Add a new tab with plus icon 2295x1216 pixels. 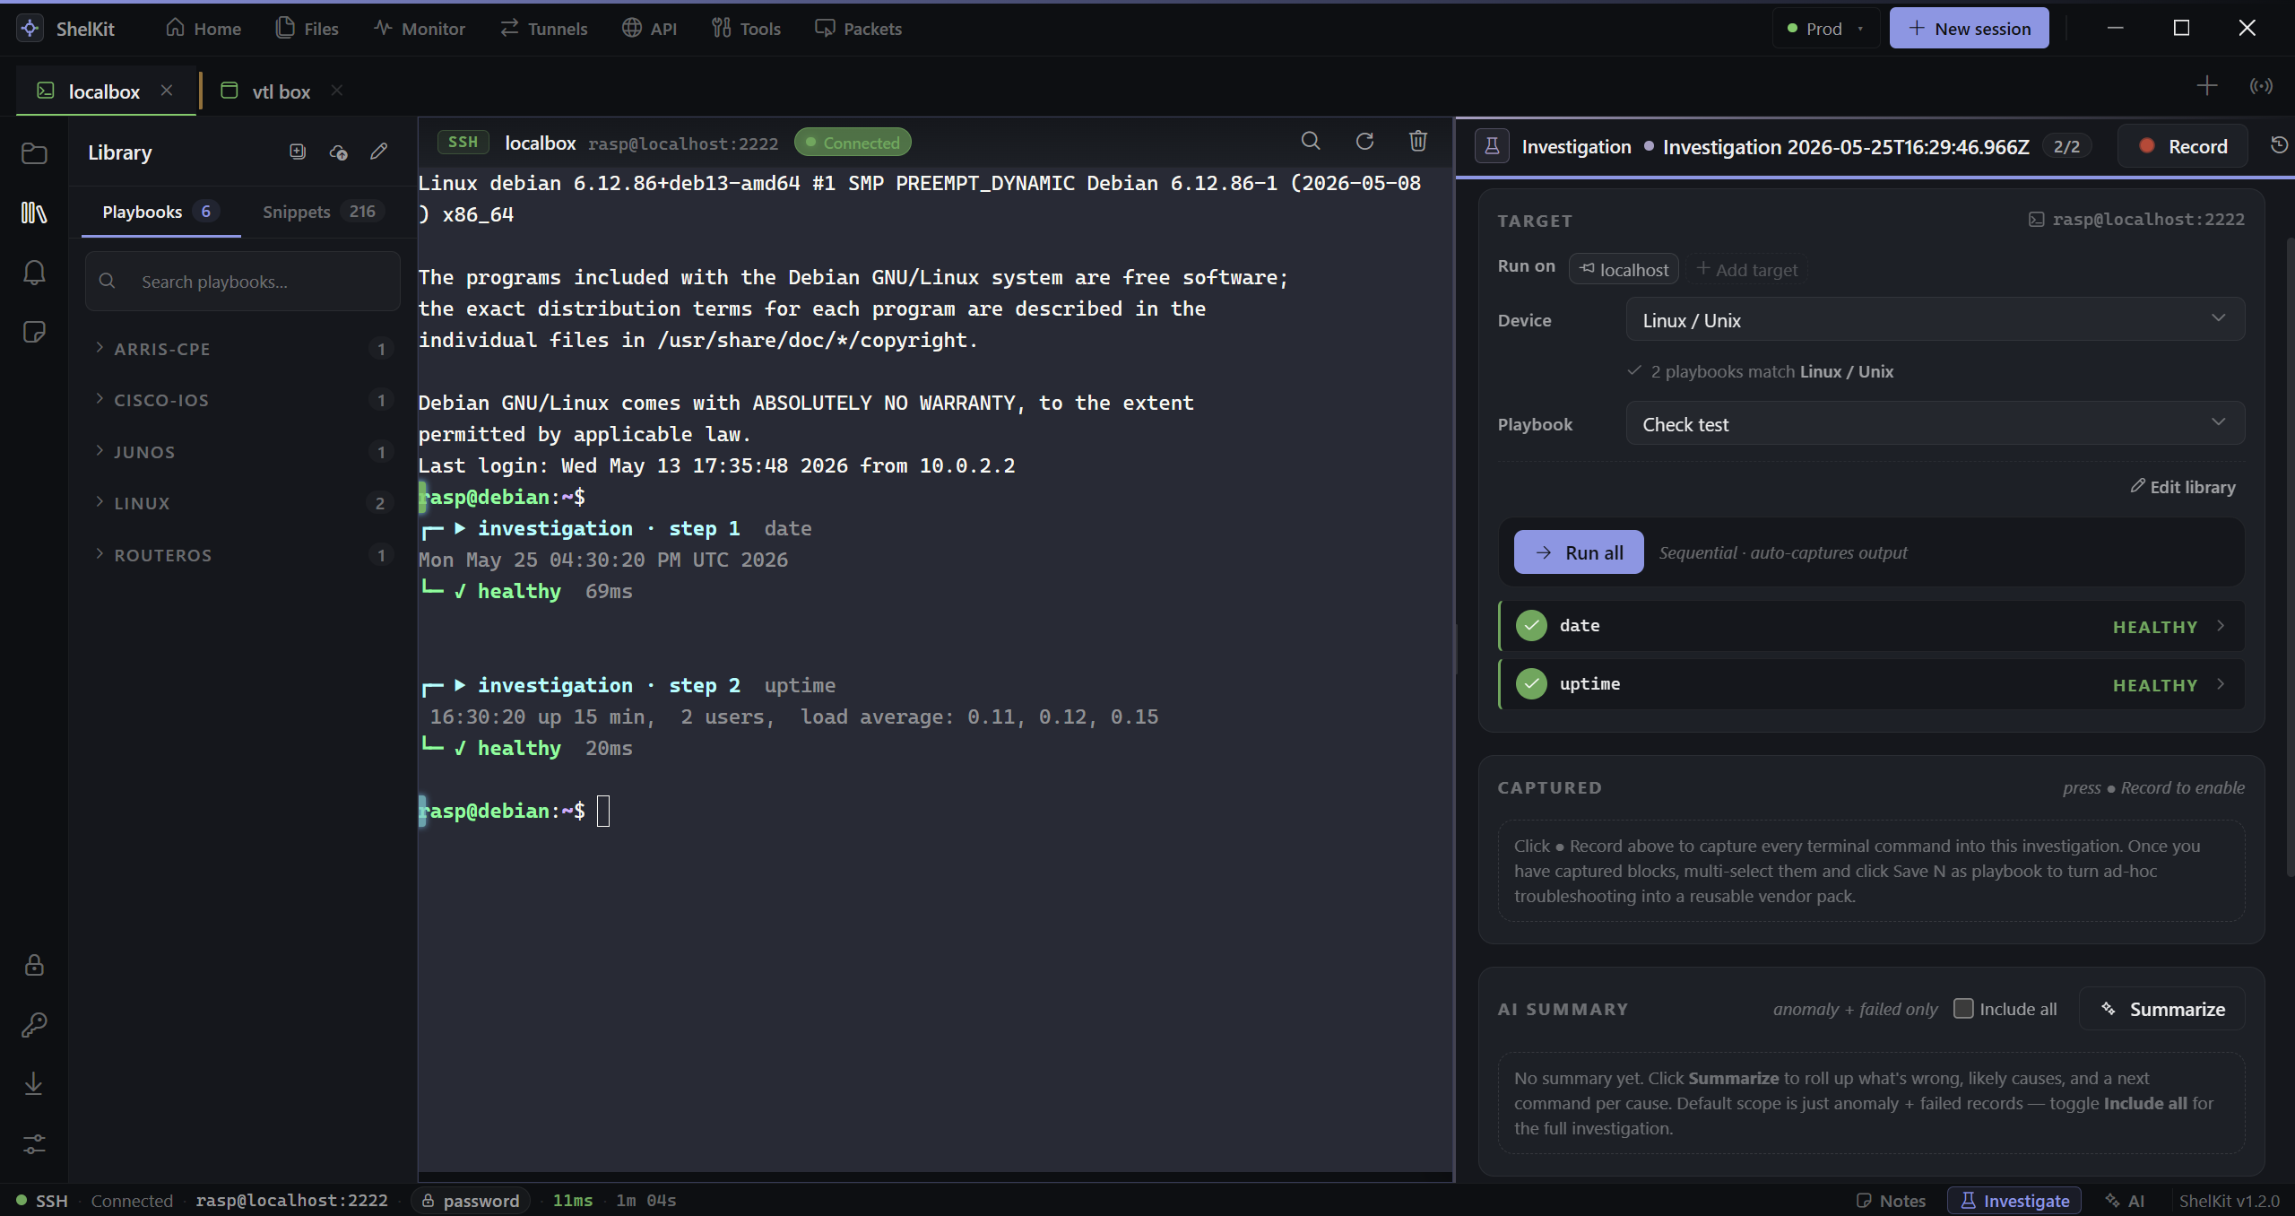click(2207, 86)
